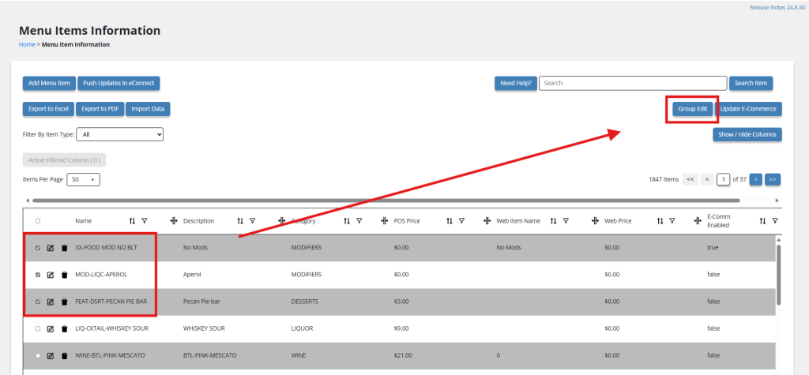Check the LIQ-CKTAIL-WHISKEY SOUR checkbox
The height and width of the screenshot is (375, 809).
click(38, 328)
